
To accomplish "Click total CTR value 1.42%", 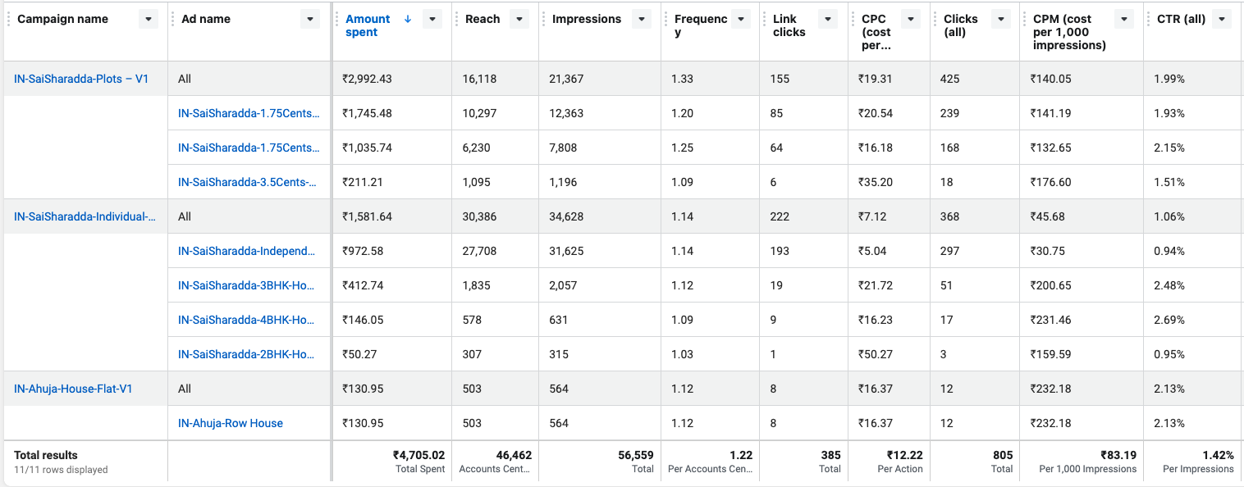I will click(1219, 455).
